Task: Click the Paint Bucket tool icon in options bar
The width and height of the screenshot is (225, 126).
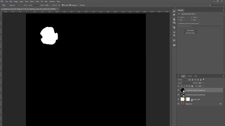Action: (4, 5)
